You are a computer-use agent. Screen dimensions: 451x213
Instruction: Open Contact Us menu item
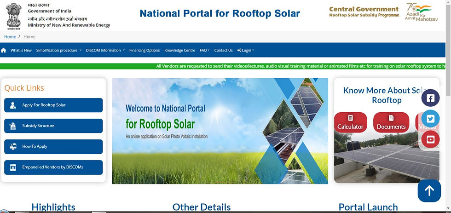(x=224, y=50)
